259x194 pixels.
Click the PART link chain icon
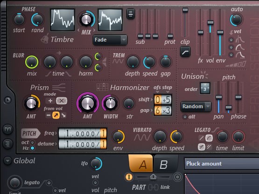point(153,187)
